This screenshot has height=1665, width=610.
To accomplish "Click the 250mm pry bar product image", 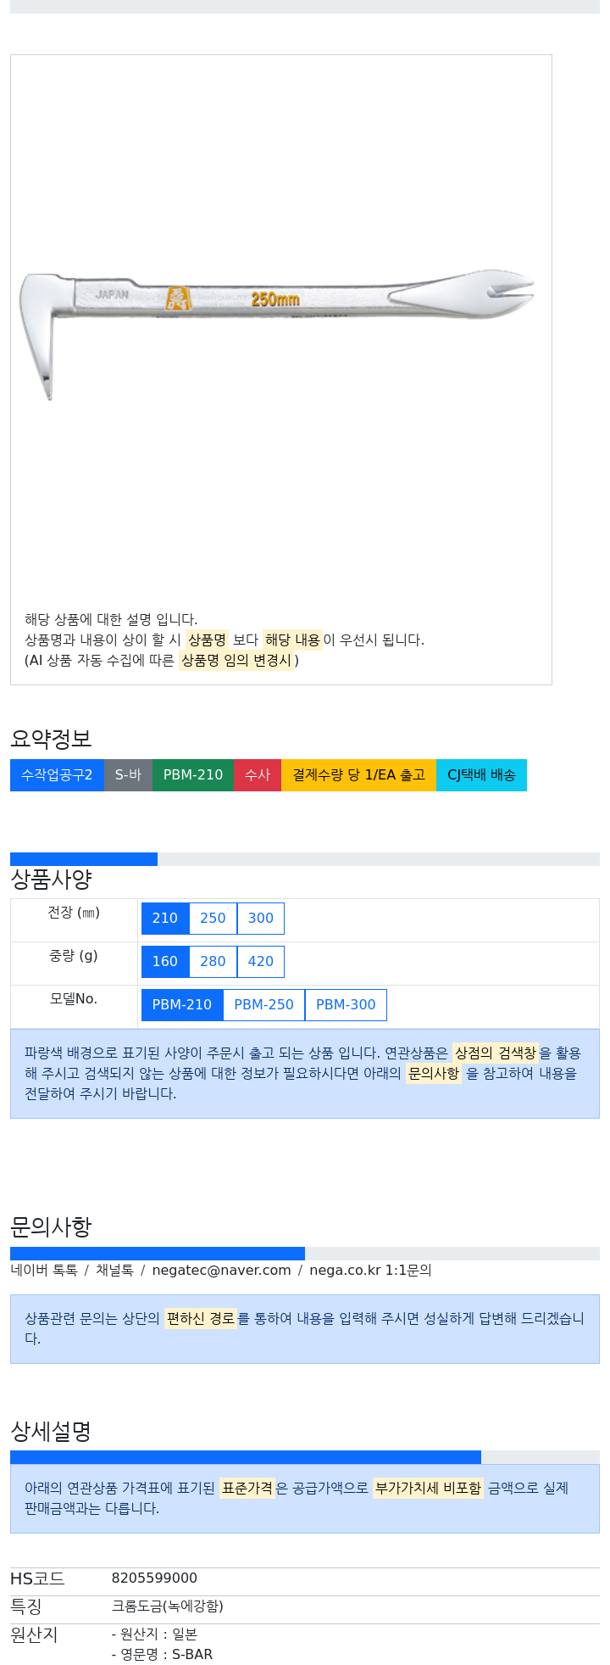I will point(278,334).
